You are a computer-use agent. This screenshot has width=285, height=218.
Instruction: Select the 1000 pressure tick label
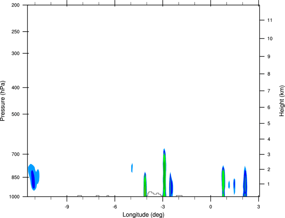pyautogui.click(x=14, y=197)
